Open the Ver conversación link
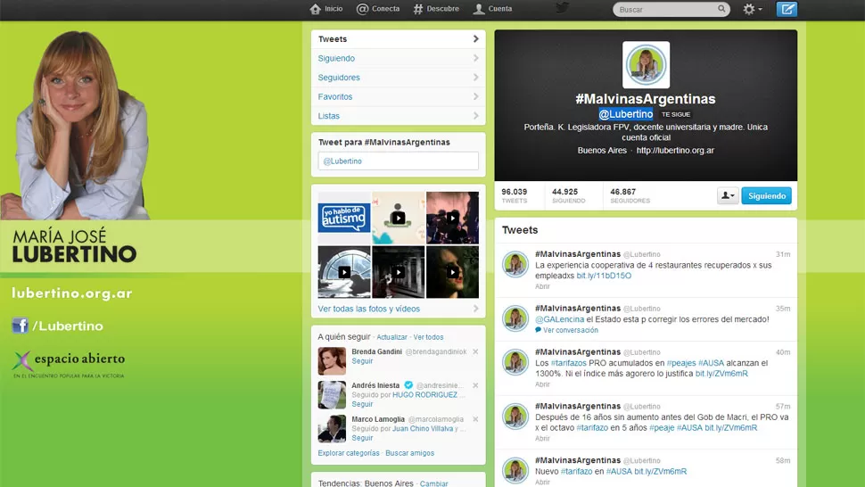Screen dimensions: 865x487 point(570,330)
